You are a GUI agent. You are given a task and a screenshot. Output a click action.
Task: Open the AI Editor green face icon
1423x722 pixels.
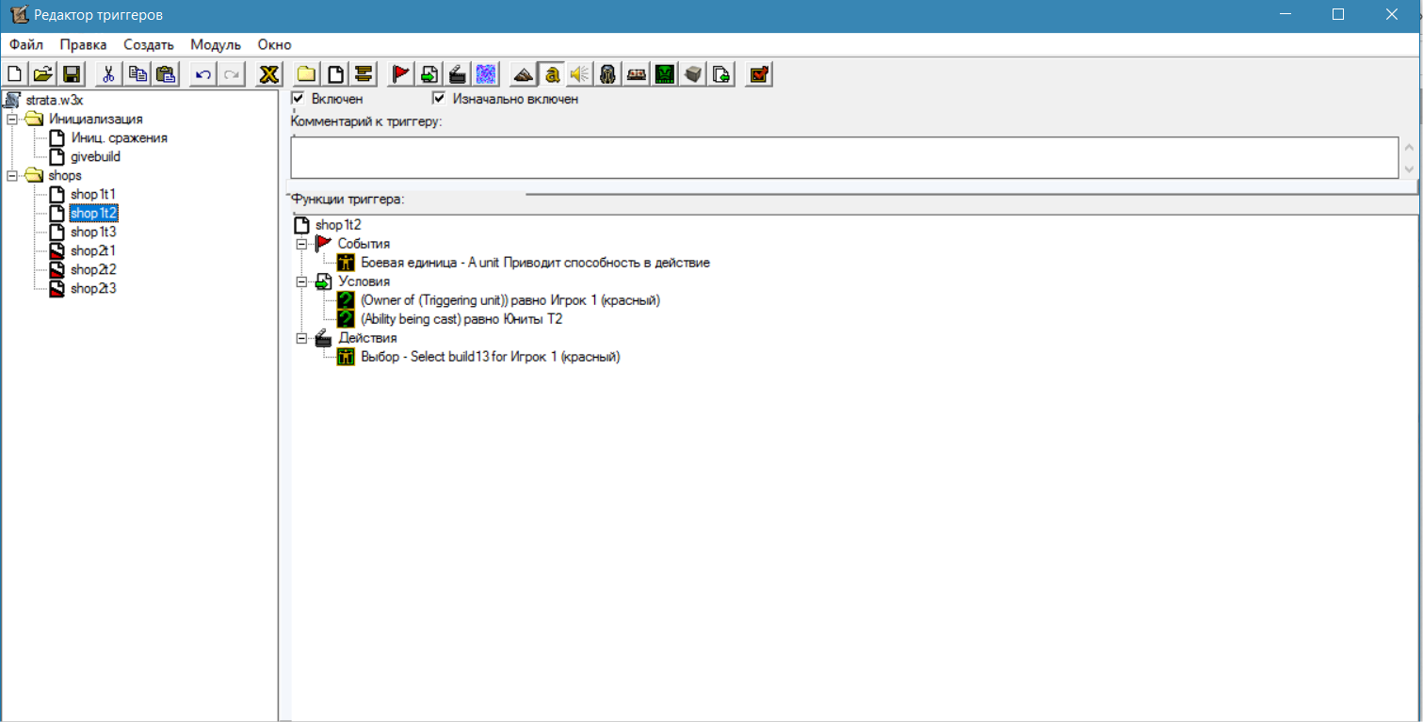(x=665, y=74)
